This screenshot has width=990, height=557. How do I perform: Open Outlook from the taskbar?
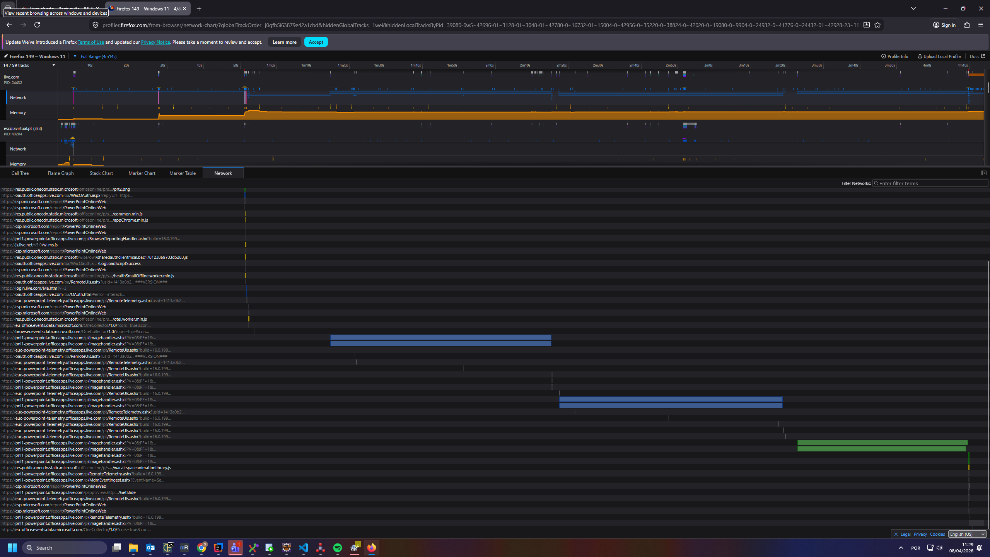click(x=150, y=548)
